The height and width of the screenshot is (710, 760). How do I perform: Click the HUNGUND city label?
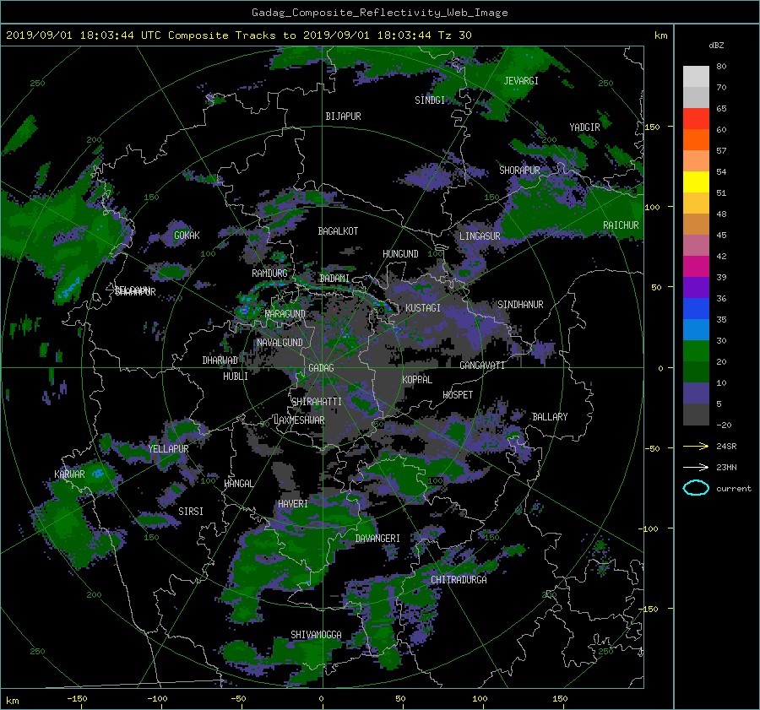[400, 254]
